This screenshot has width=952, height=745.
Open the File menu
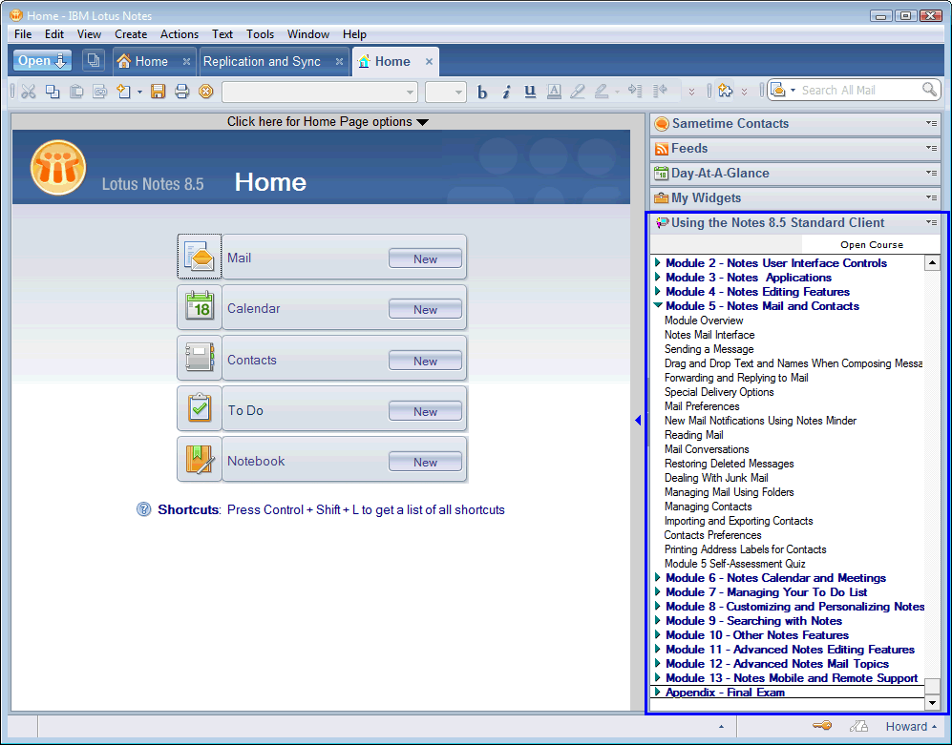tap(23, 34)
